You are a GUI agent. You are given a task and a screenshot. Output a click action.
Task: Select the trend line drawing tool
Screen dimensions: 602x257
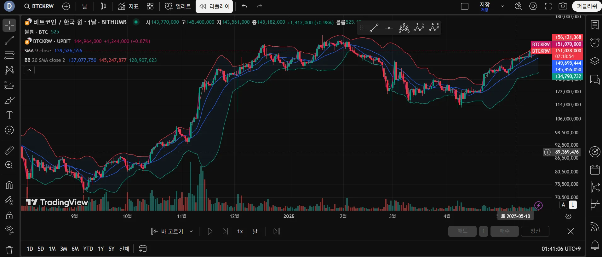(x=9, y=40)
